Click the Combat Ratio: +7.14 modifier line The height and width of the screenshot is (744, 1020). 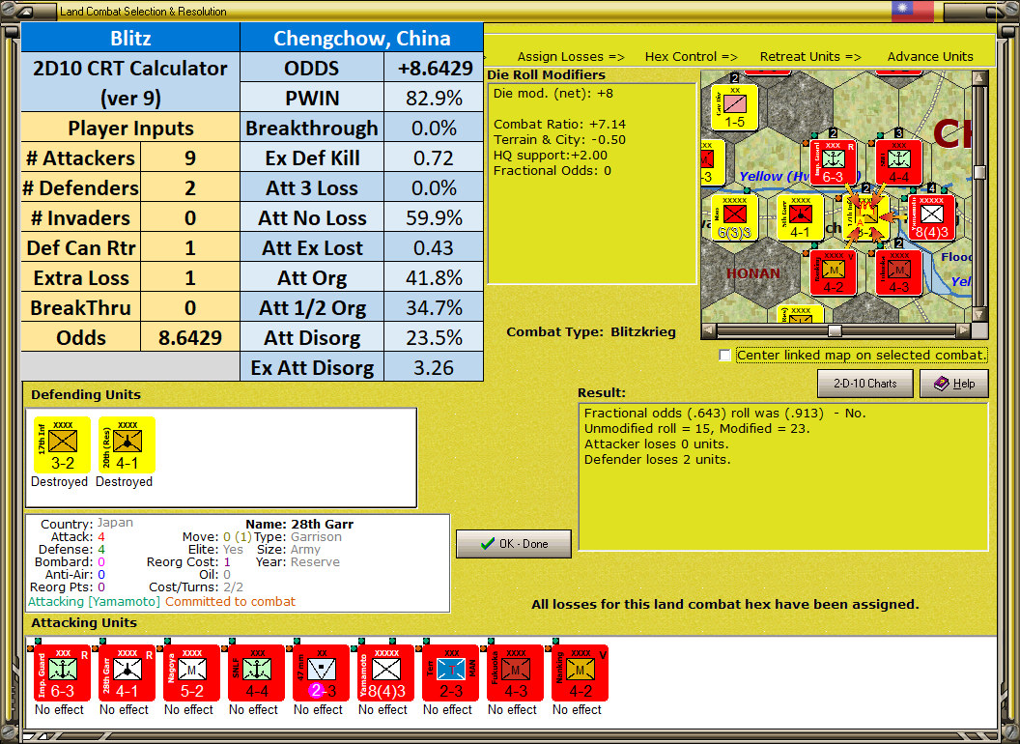coord(559,124)
